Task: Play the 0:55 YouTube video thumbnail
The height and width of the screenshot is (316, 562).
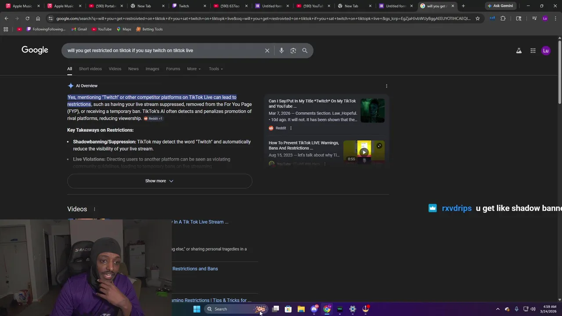Action: [364, 152]
